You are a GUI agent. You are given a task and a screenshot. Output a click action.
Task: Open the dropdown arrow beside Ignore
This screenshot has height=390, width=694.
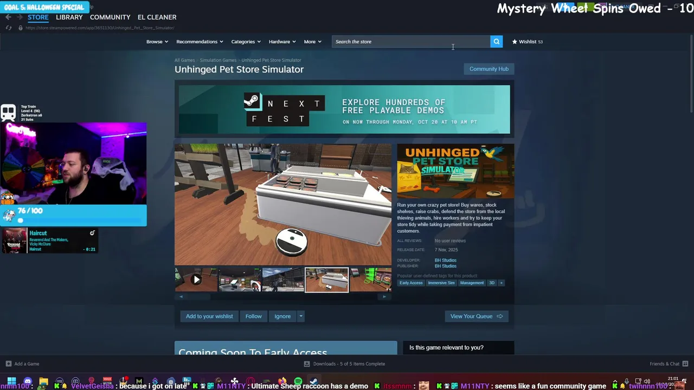[x=301, y=316]
